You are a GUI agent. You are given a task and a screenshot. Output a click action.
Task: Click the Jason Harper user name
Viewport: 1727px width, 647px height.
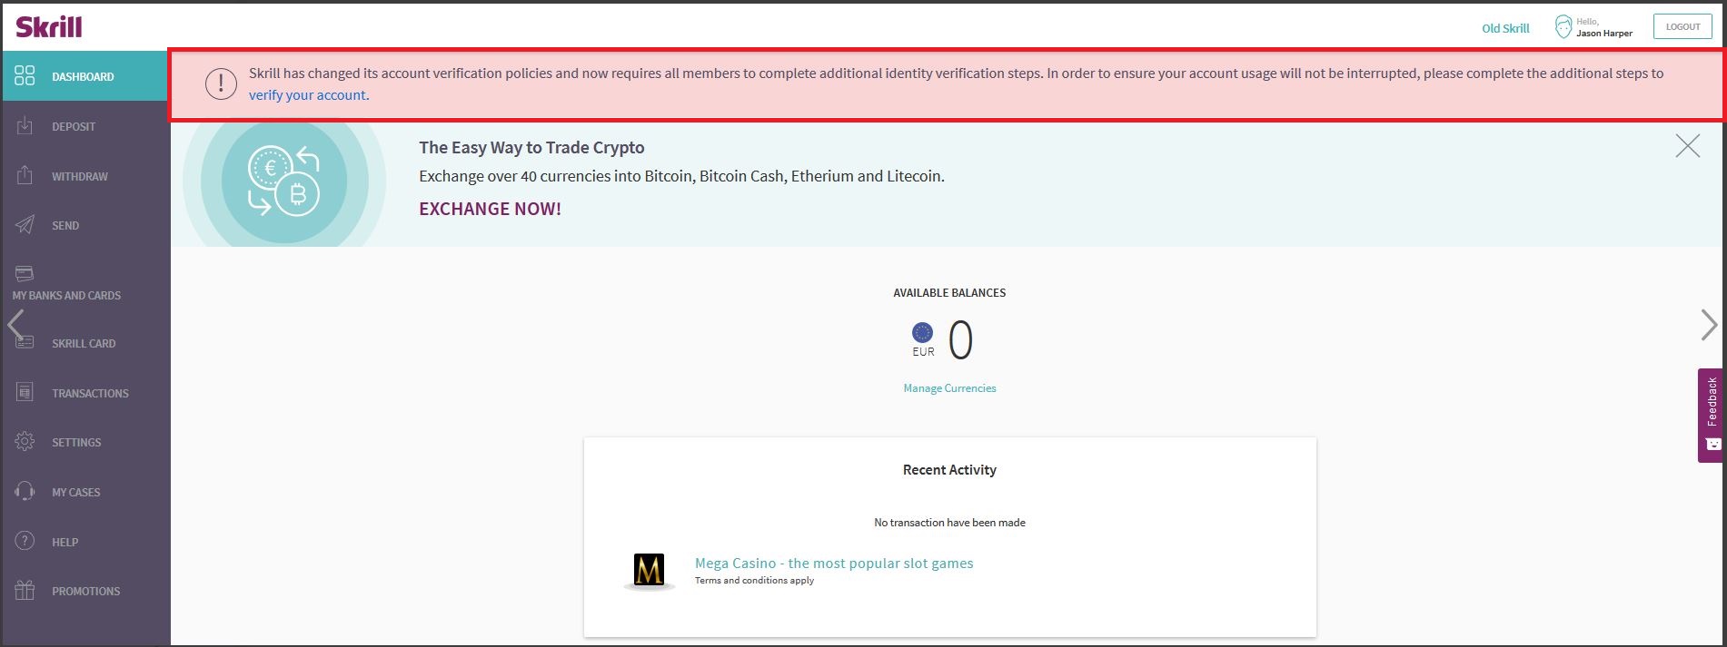1603,34
